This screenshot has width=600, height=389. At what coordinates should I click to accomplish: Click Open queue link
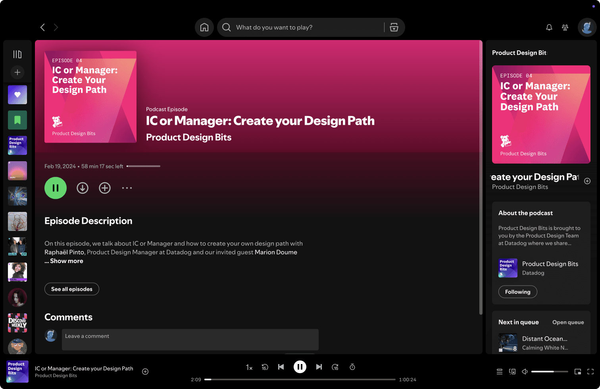pyautogui.click(x=568, y=322)
